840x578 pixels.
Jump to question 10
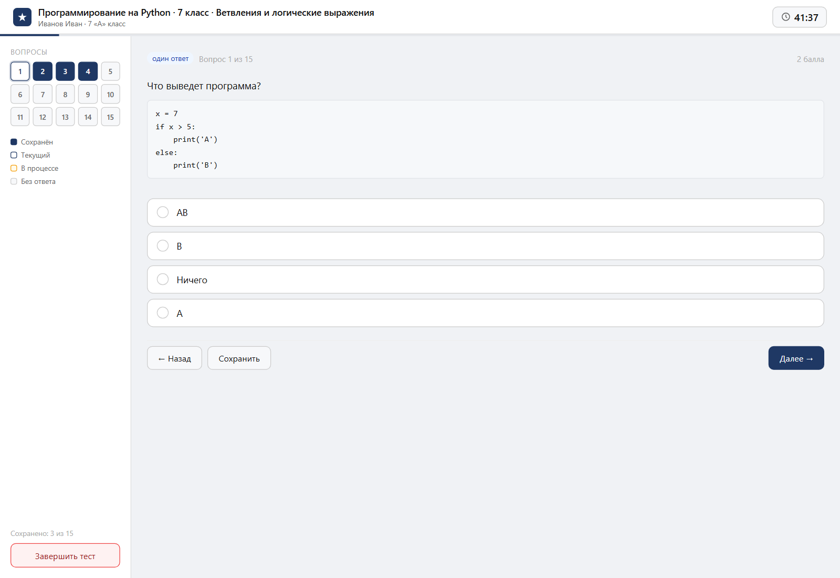(x=110, y=95)
